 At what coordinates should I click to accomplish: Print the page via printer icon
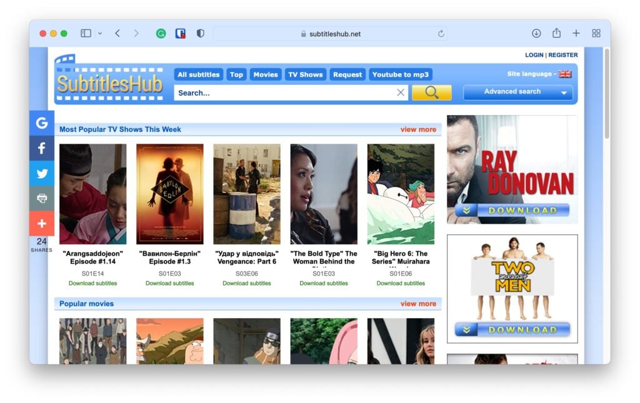pyautogui.click(x=42, y=198)
